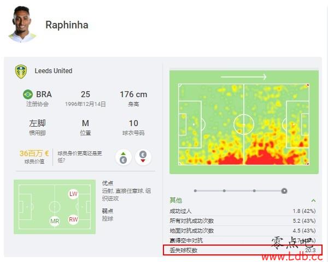The width and height of the screenshot is (328, 262).
Task: Select the first heatmap slider dot
Action: [x=195, y=190]
